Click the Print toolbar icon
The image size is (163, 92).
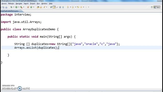(x=6, y=7)
